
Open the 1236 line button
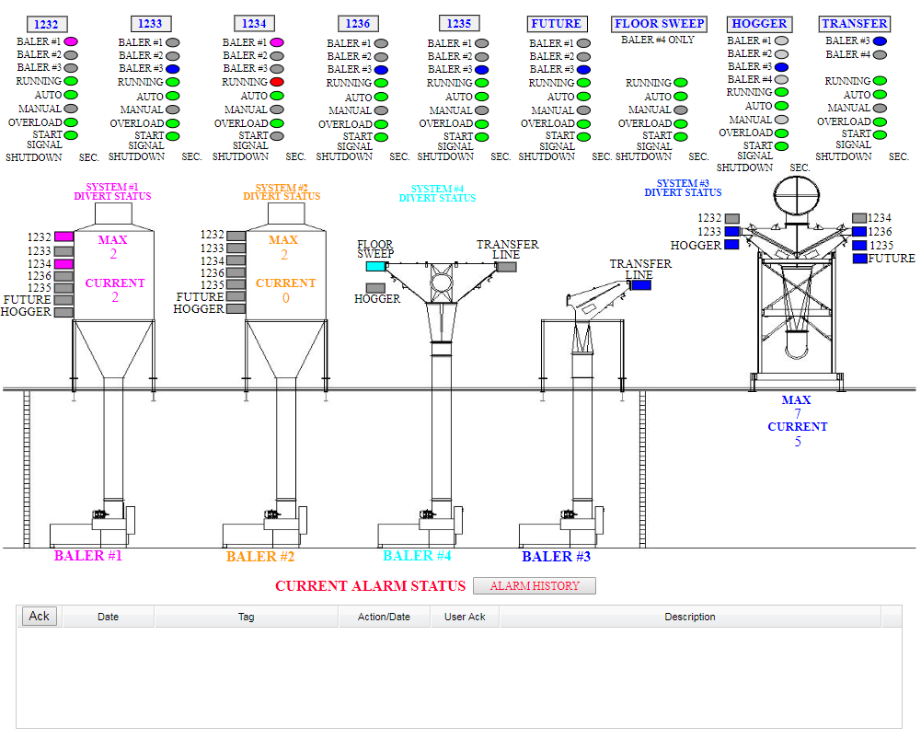coord(358,24)
